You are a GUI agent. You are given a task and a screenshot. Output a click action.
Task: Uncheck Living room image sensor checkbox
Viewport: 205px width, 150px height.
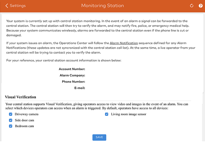(x=107, y=114)
